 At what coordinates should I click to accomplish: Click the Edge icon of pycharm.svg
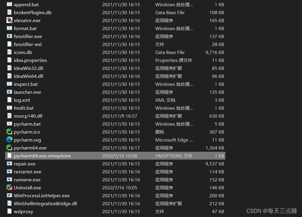tap(9, 140)
